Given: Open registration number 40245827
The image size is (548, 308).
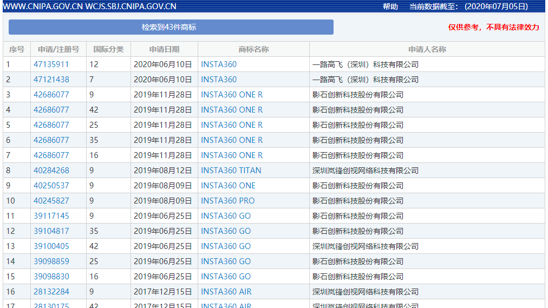Looking at the screenshot, I should 51,201.
